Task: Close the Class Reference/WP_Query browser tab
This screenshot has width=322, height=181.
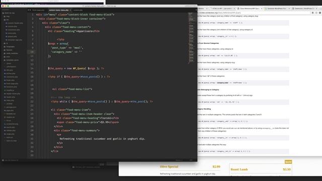Action: (x=262, y=9)
